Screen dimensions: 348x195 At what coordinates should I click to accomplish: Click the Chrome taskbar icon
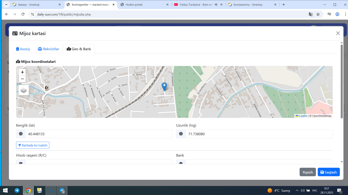pyautogui.click(x=28, y=190)
